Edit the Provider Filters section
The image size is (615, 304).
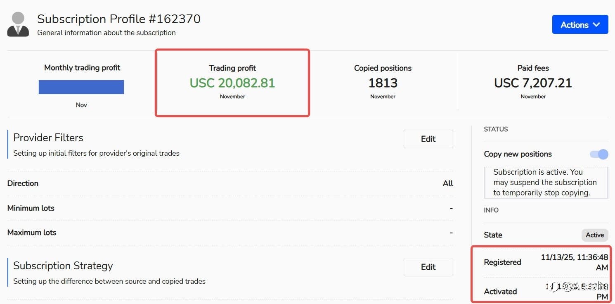[428, 139]
